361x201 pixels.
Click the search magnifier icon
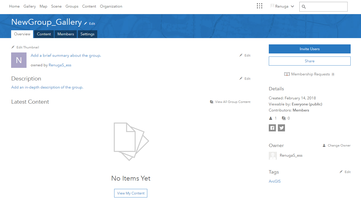click(x=304, y=7)
